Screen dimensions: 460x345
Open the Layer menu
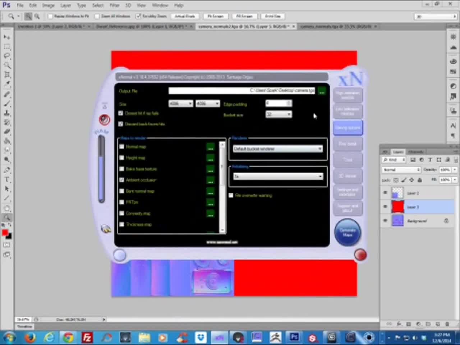(x=65, y=5)
